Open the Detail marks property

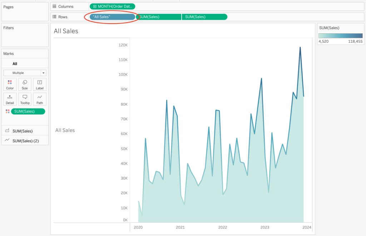coord(10,99)
